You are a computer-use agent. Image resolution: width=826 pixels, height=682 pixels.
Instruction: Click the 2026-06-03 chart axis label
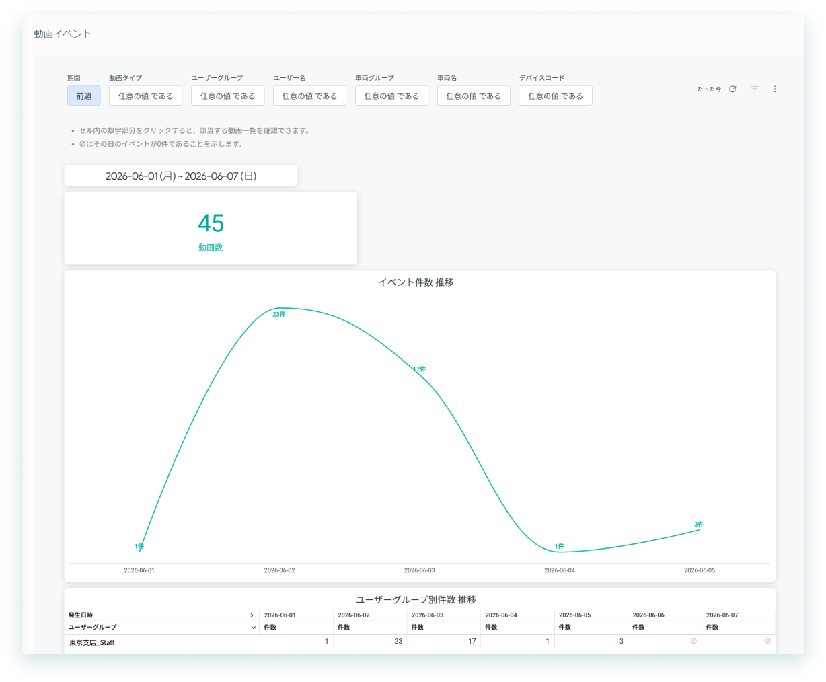pos(419,570)
